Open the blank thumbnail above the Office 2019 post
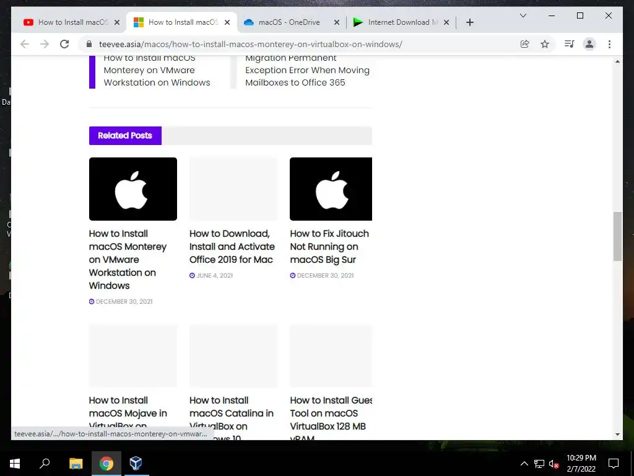 pyautogui.click(x=233, y=189)
